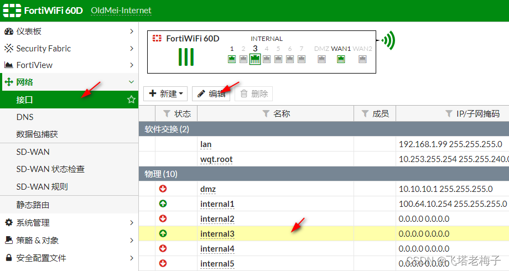The height and width of the screenshot is (271, 509).
Task: Click the highlighted port 3 icon
Action: 255,59
